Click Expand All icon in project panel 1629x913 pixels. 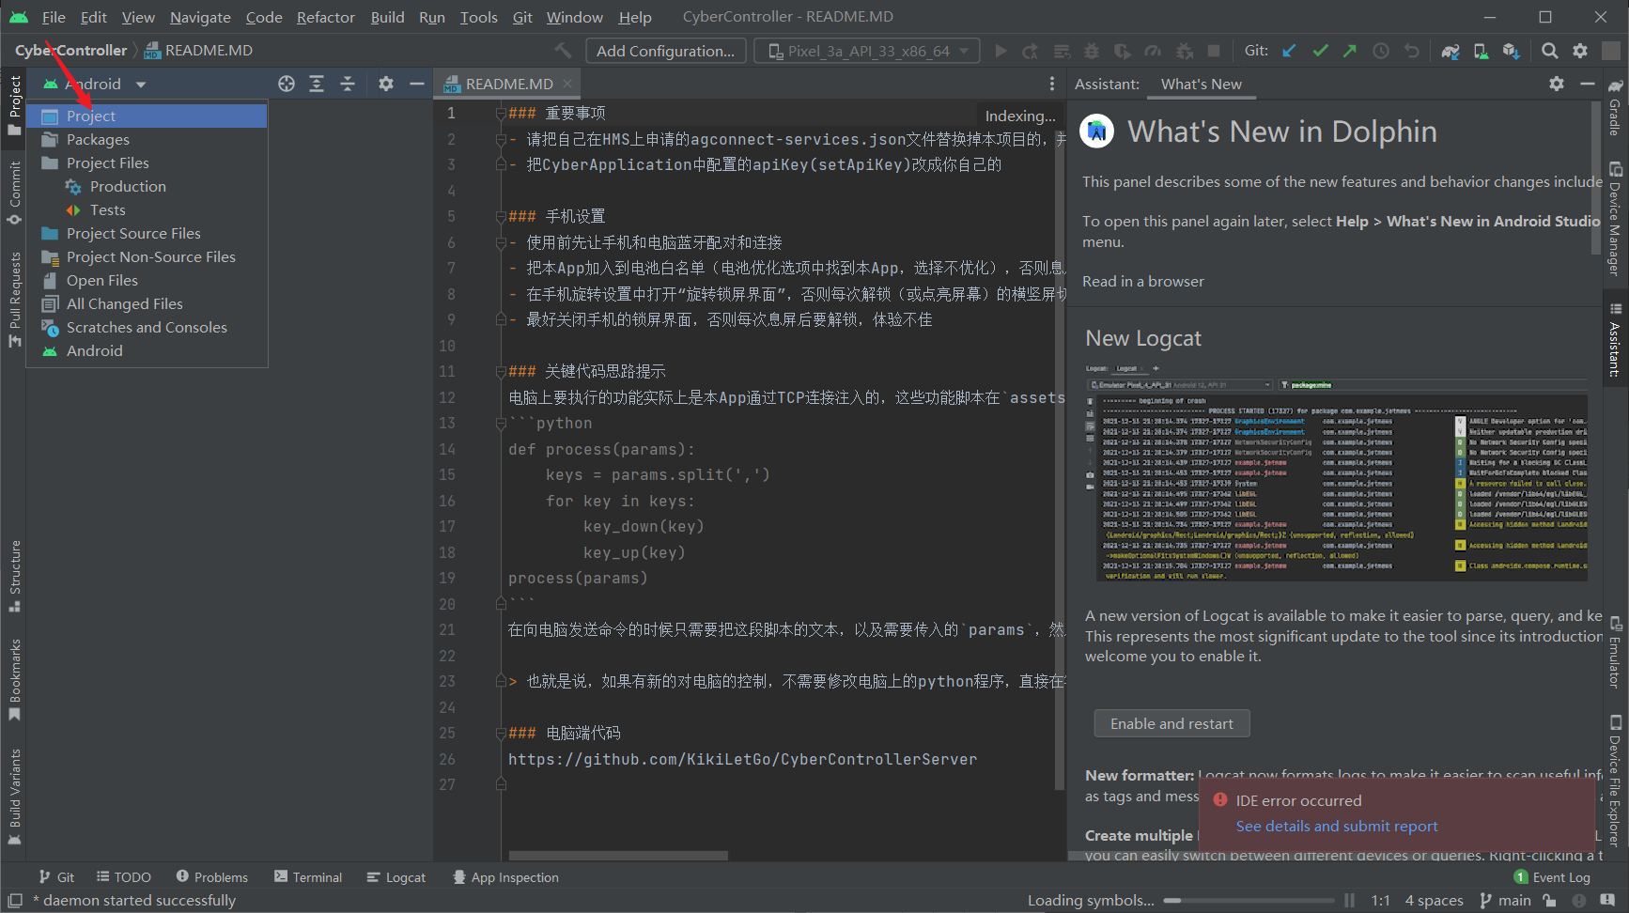(317, 84)
